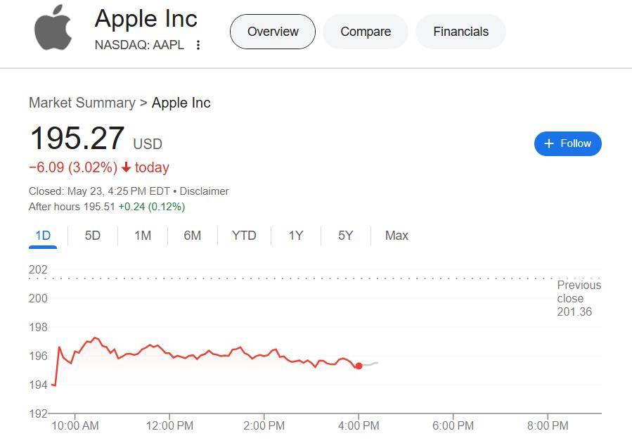The width and height of the screenshot is (632, 443).
Task: Select the 1D chart range
Action: (x=43, y=236)
